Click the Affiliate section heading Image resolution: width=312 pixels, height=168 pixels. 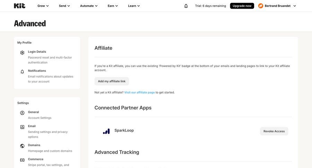103,48
